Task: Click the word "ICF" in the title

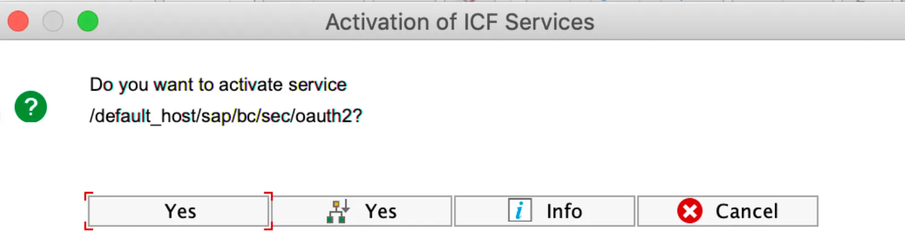Action: click(481, 22)
